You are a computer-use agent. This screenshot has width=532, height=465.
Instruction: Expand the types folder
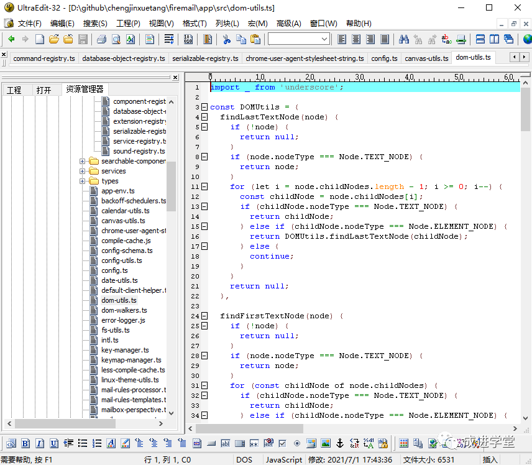pos(82,181)
